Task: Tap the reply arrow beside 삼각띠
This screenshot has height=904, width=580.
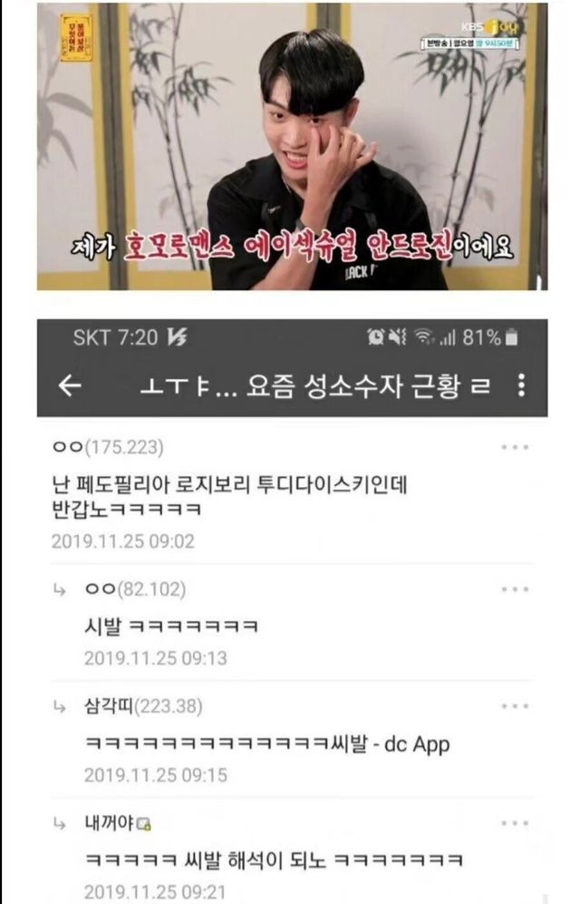Action: click(x=59, y=706)
